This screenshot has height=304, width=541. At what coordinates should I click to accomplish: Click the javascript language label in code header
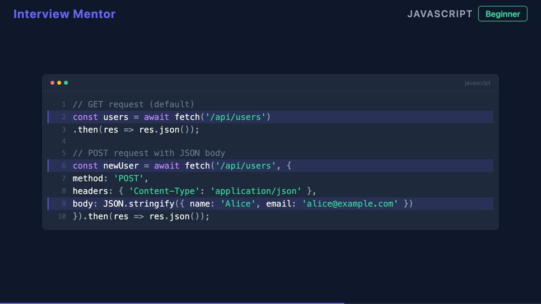click(x=477, y=83)
